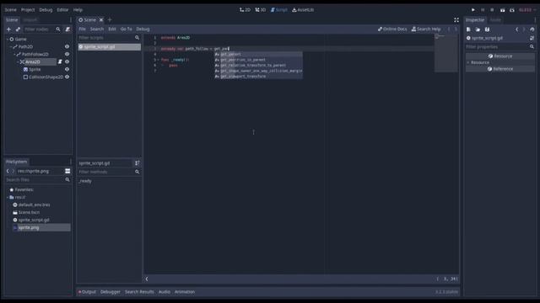Go back in FileSystem path history
The width and height of the screenshot is (540, 303).
click(x=8, y=171)
